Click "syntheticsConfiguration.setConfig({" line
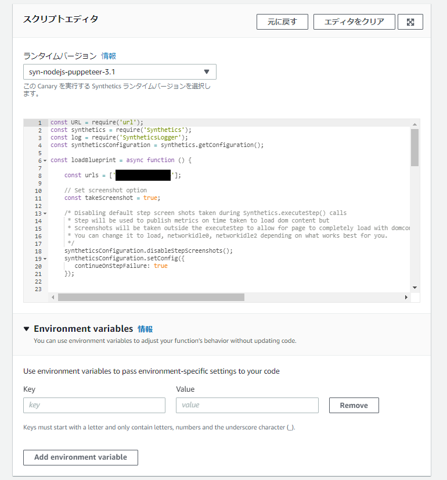The width and height of the screenshot is (447, 480). coord(124,259)
